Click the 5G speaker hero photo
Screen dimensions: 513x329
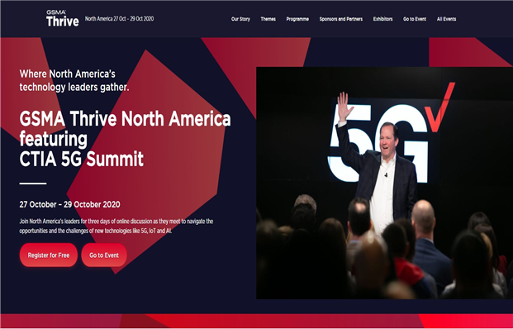(x=384, y=183)
